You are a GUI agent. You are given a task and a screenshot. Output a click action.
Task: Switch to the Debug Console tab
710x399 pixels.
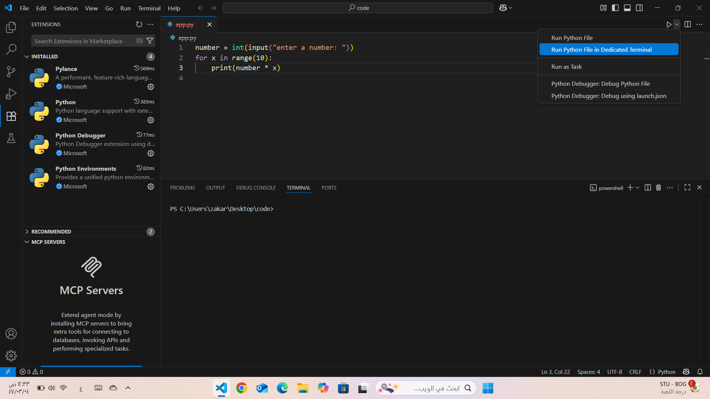point(256,188)
